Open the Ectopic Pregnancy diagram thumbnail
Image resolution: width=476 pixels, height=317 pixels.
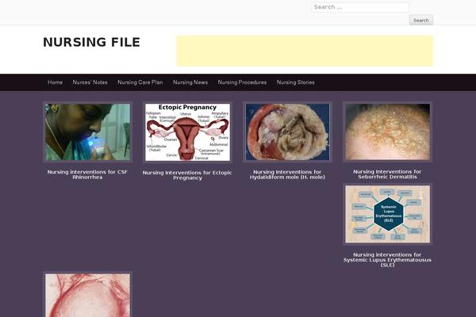click(x=187, y=132)
